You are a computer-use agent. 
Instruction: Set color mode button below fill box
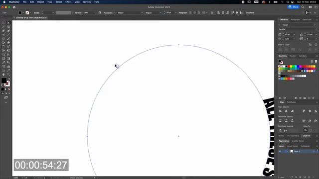[2, 89]
